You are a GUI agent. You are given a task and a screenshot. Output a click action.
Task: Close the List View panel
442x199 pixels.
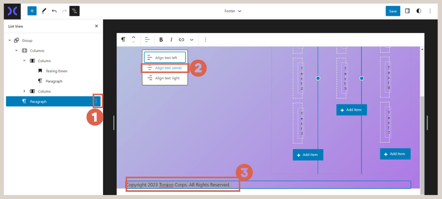[x=96, y=26]
